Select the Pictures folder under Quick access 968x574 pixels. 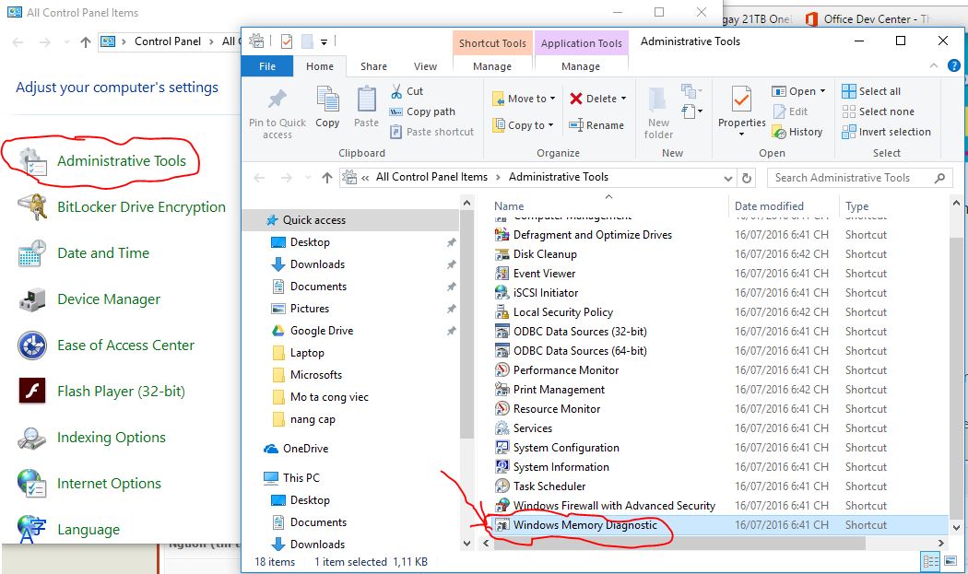(309, 309)
